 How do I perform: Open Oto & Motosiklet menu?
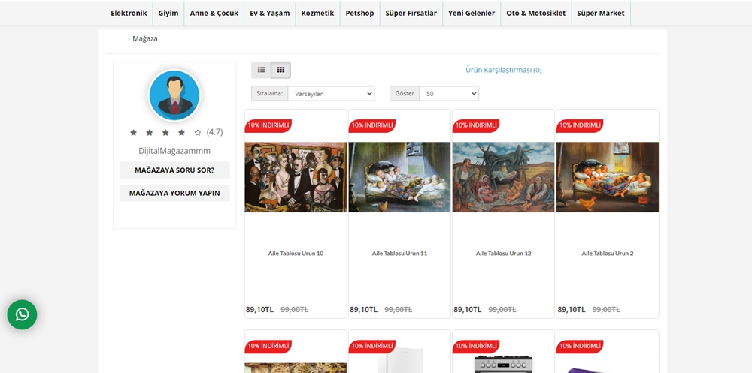[535, 13]
